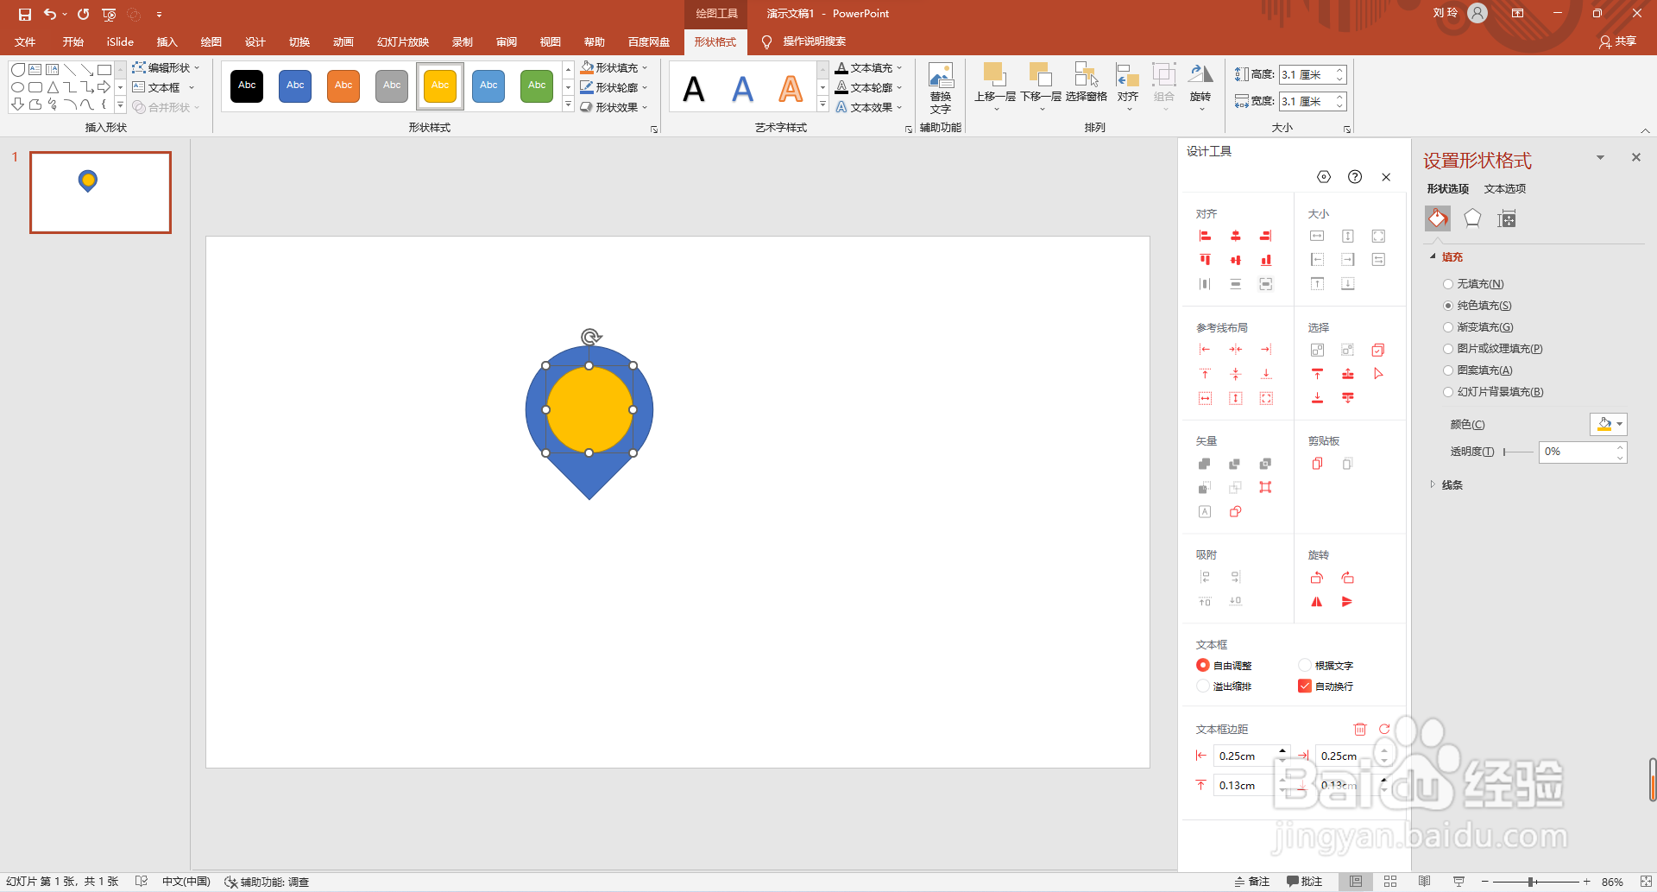Image resolution: width=1657 pixels, height=892 pixels.
Task: Click the save icon in quick access toolbar
Action: 25,14
